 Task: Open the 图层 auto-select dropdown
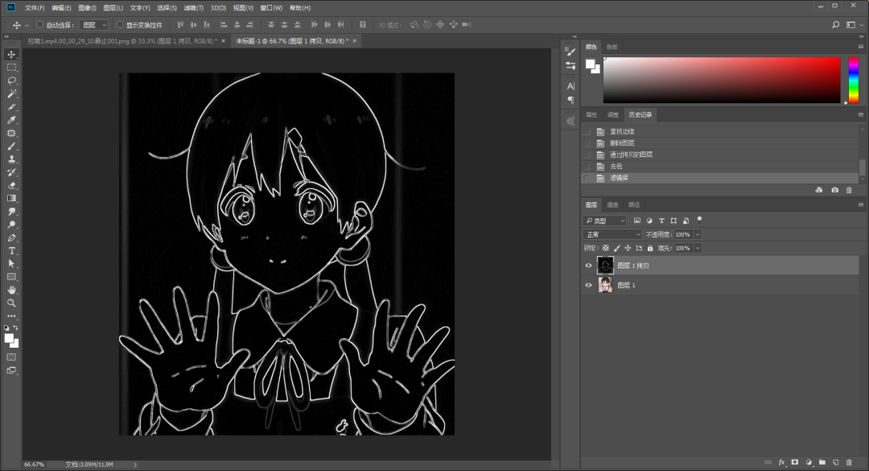[94, 25]
